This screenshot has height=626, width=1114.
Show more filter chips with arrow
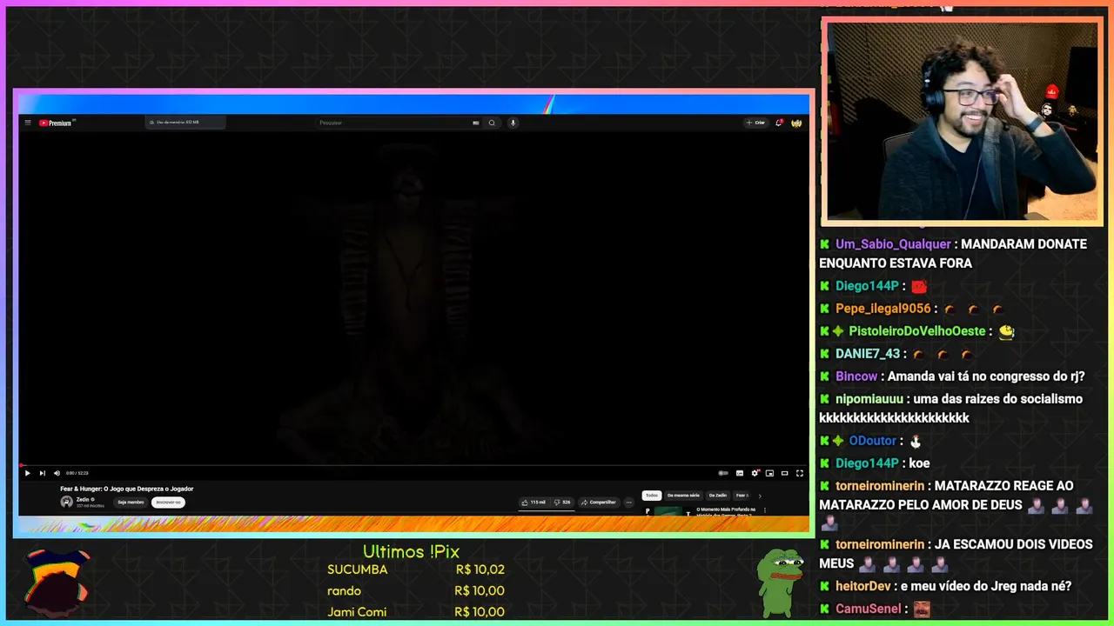(x=760, y=496)
